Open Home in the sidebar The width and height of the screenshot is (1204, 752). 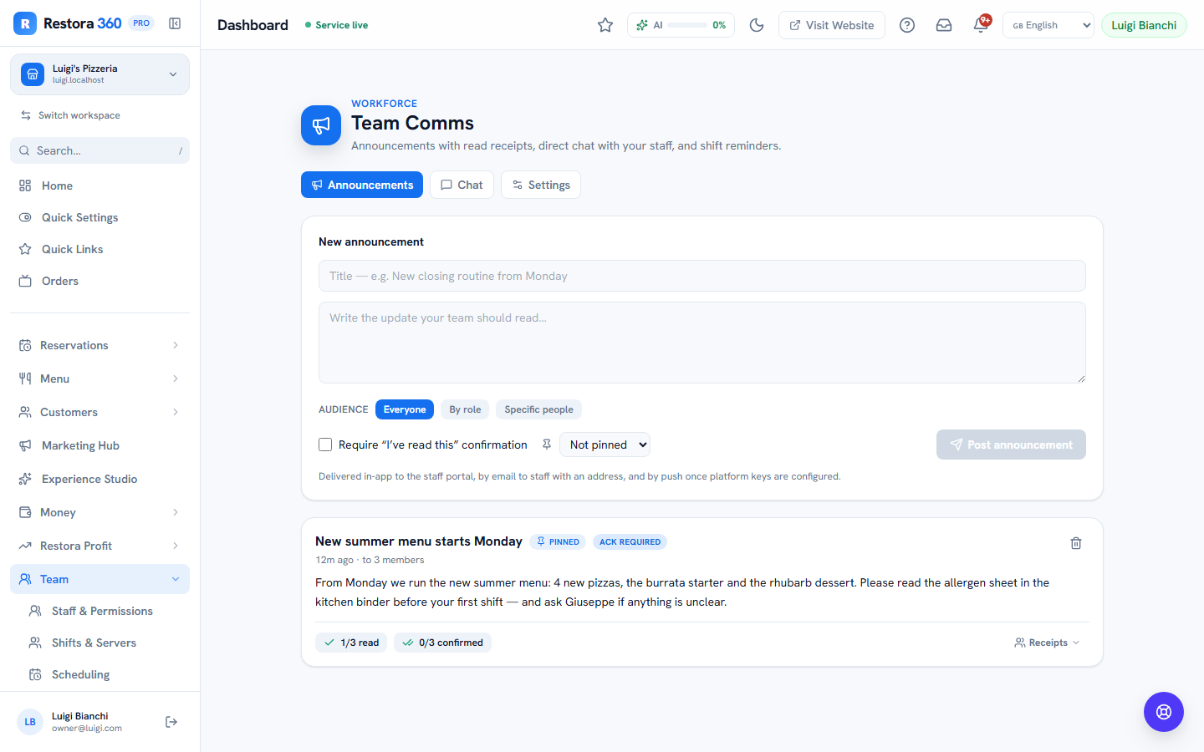click(x=99, y=185)
